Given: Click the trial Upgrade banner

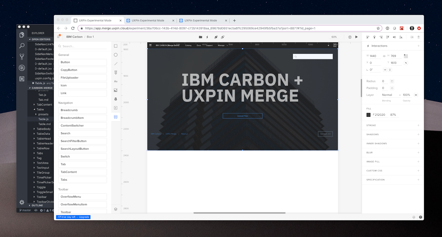Looking at the screenshot, I should click(73, 217).
